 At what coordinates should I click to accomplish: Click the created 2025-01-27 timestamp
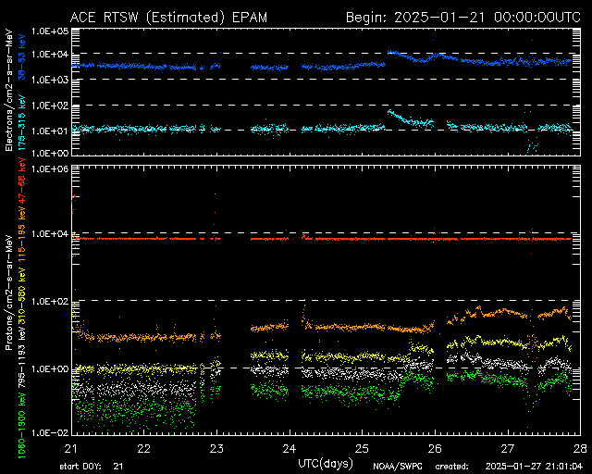coord(509,467)
